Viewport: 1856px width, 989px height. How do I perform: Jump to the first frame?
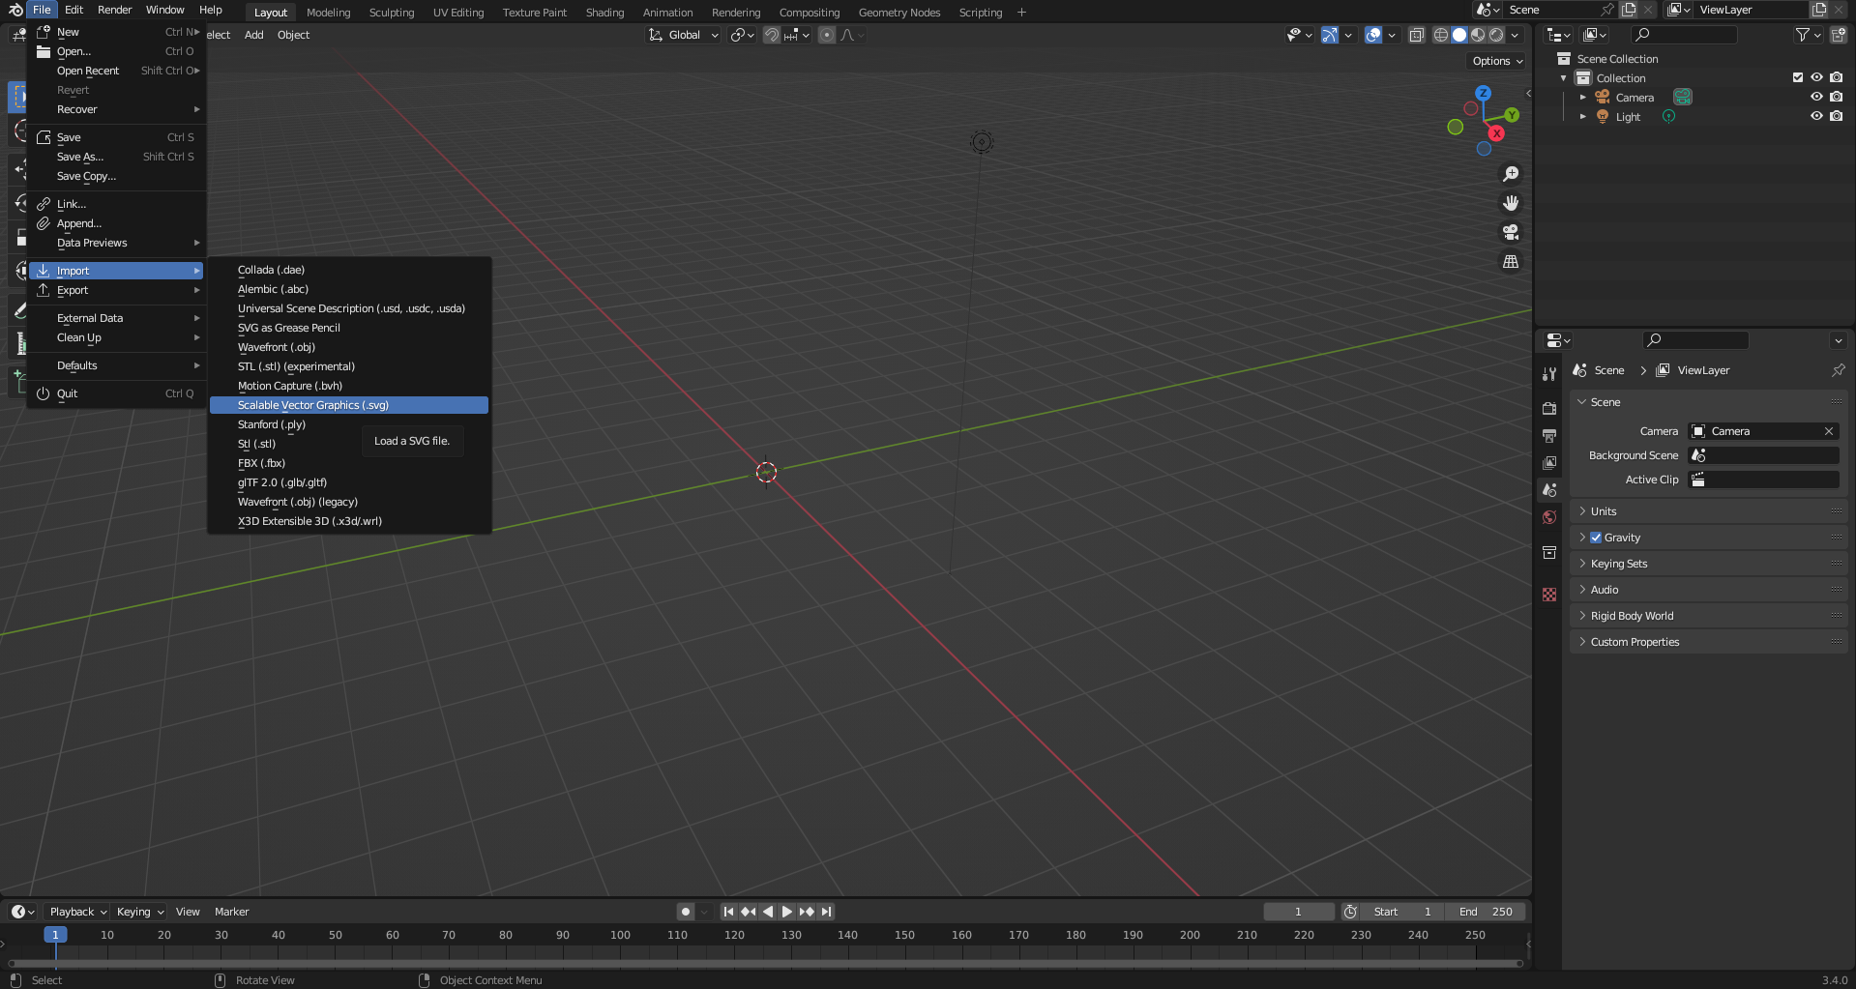729,912
